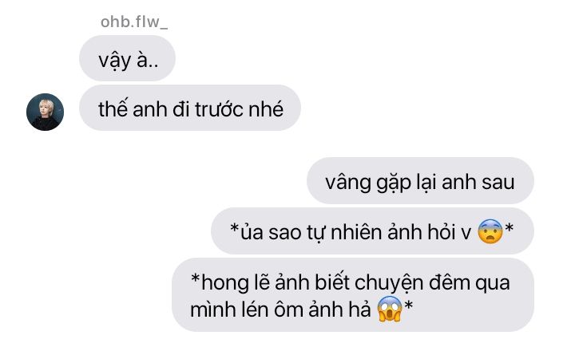Viewport: 575px width, 351px height.
Task: Click the screaming face emoji
Action: click(390, 309)
